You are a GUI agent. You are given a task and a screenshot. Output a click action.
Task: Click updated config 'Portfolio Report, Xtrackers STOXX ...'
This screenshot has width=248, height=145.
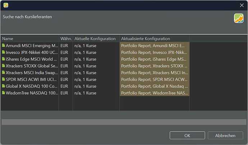(x=155, y=66)
